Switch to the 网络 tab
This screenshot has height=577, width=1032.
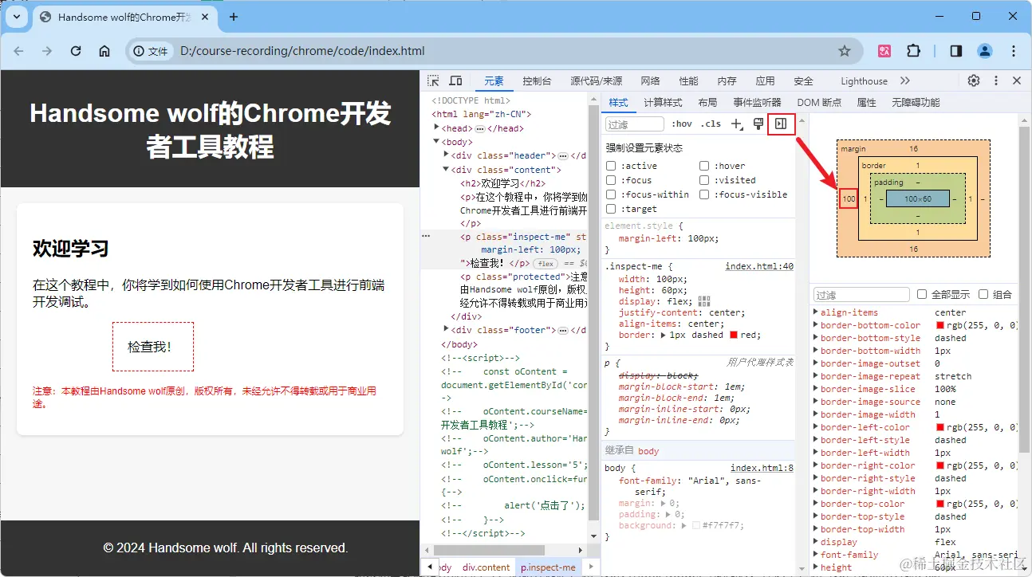pyautogui.click(x=650, y=80)
